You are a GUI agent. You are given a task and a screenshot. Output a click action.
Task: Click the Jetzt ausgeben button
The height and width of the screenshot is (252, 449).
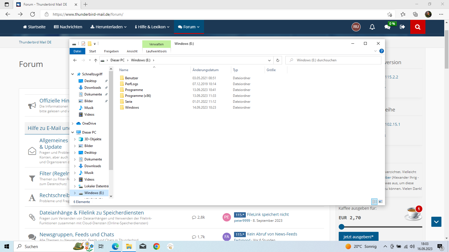[x=358, y=237]
